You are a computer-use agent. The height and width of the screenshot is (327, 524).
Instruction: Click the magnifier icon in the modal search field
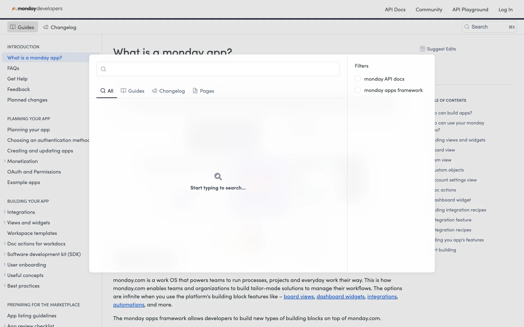pyautogui.click(x=103, y=69)
